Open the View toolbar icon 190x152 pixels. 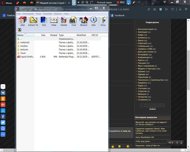click(54, 22)
